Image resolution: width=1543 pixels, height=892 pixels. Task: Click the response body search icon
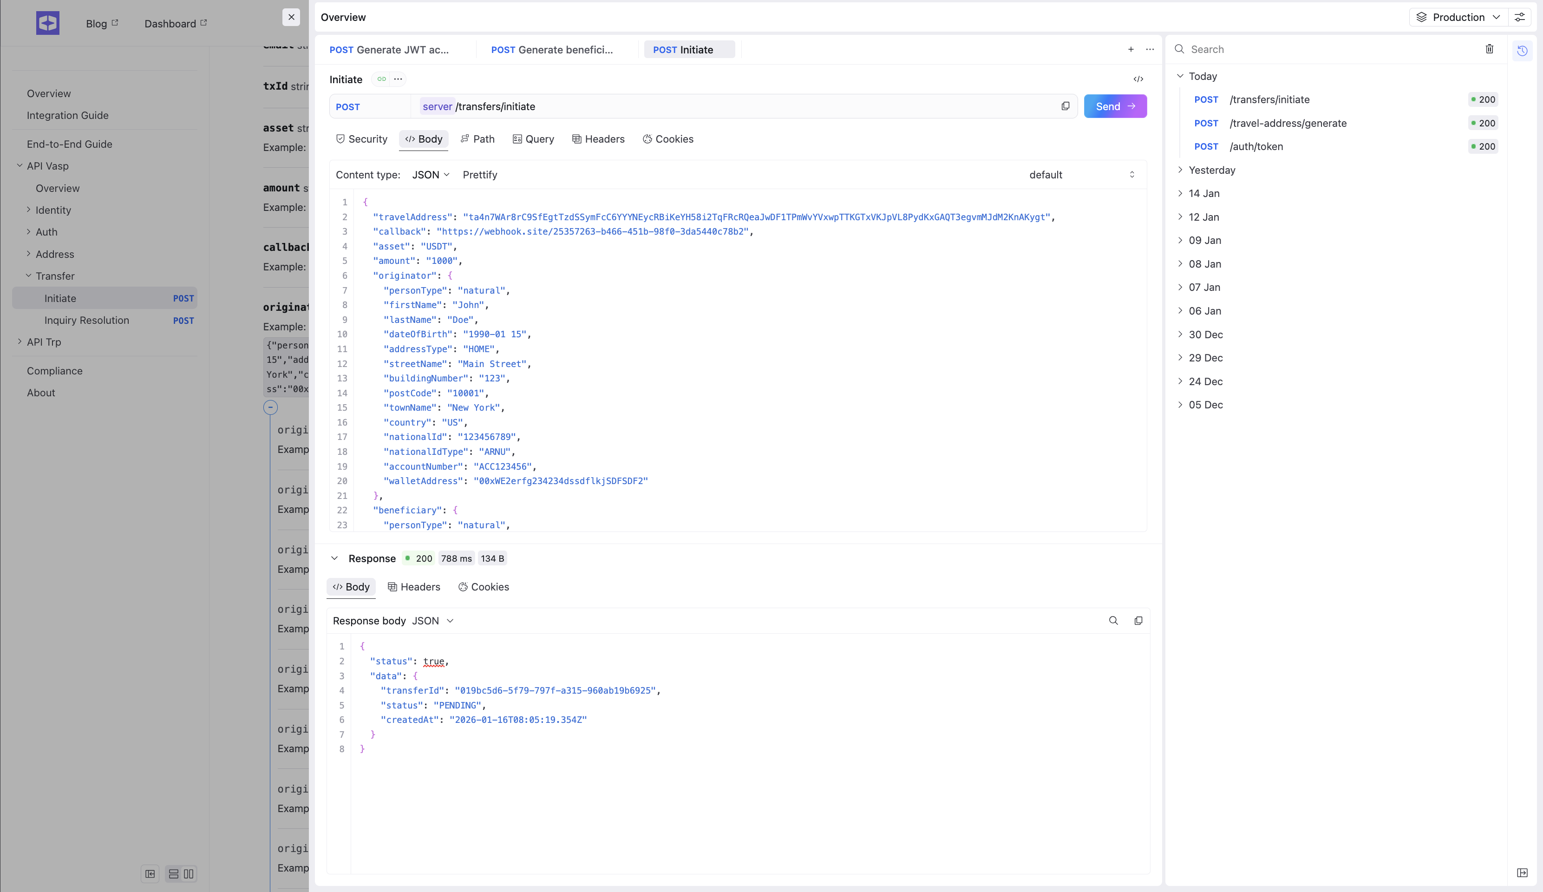tap(1113, 621)
